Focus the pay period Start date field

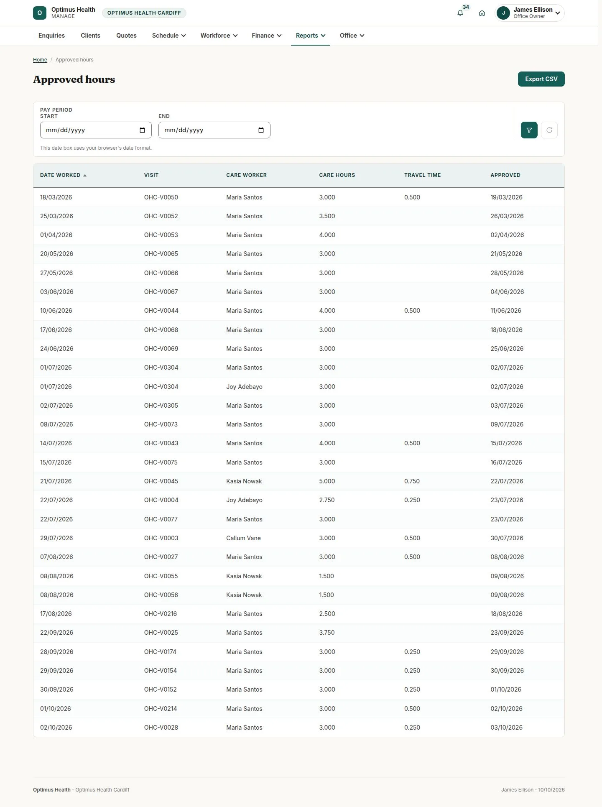96,130
